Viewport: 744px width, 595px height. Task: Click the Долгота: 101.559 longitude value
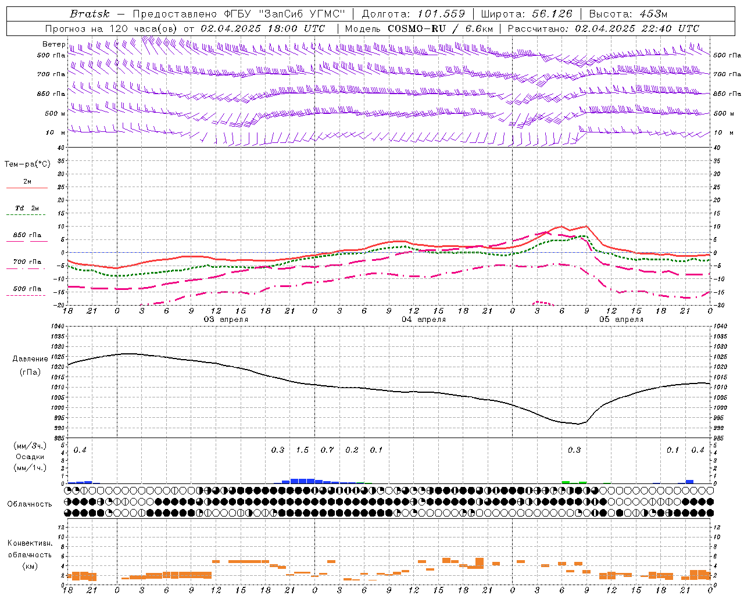414,14
